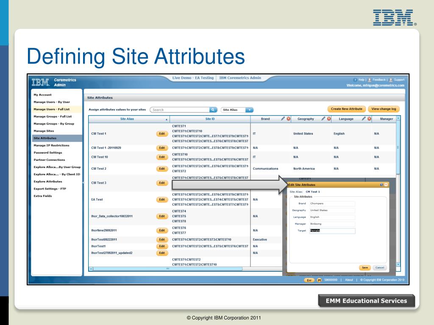Image resolution: width=434 pixels, height=325 pixels.
Task: Open My Account in sidebar
Action: (43, 95)
